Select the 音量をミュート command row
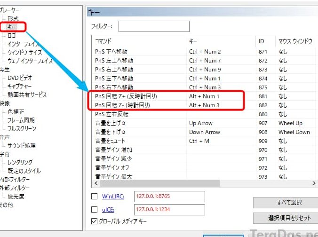Screen dimensions: 318x237 [x=112, y=141]
